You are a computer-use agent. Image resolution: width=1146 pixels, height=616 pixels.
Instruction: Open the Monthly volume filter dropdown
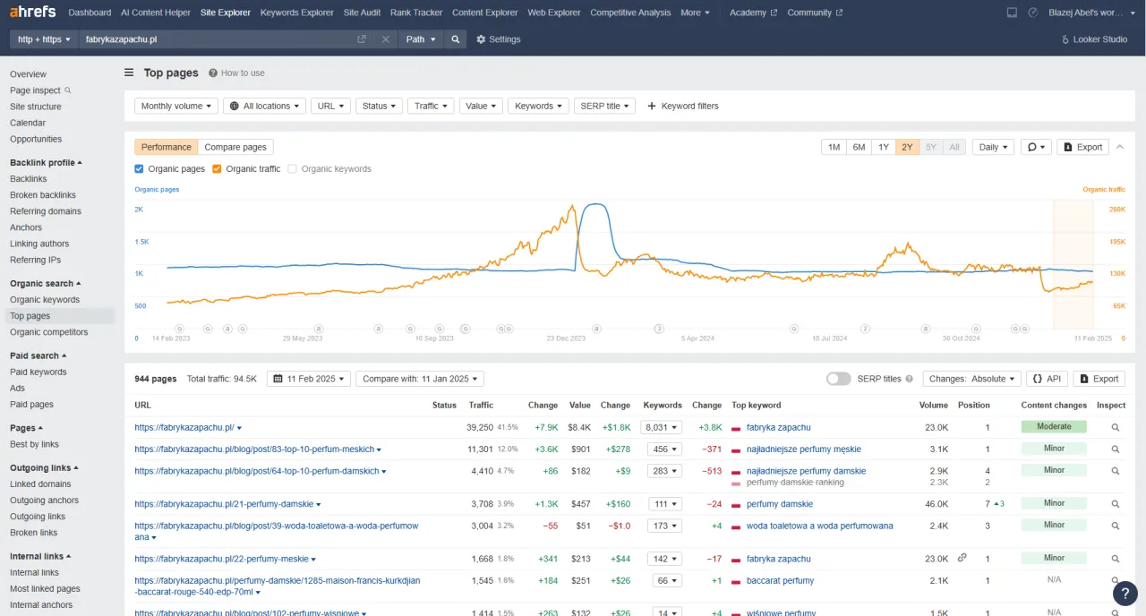coord(176,106)
